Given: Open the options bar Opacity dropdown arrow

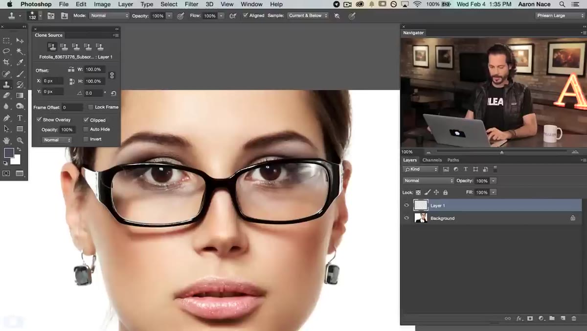Looking at the screenshot, I should pos(169,16).
